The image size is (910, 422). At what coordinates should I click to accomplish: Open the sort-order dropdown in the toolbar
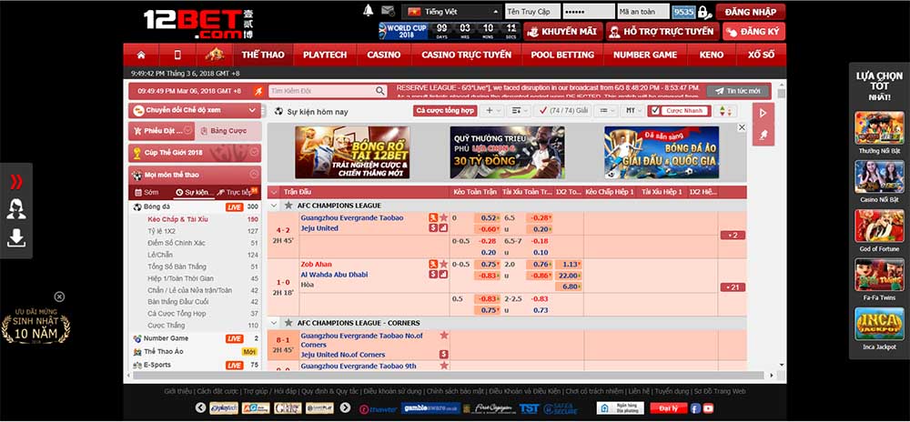(x=519, y=111)
